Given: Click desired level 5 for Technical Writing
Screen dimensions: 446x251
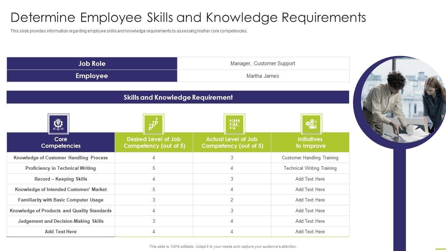Looking at the screenshot, I should 154,168.
